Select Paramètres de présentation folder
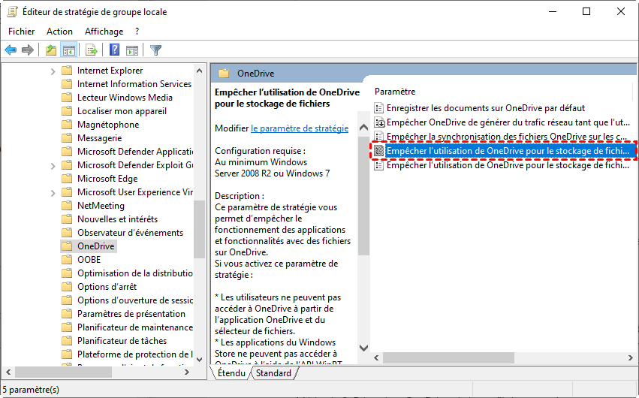 click(x=131, y=314)
